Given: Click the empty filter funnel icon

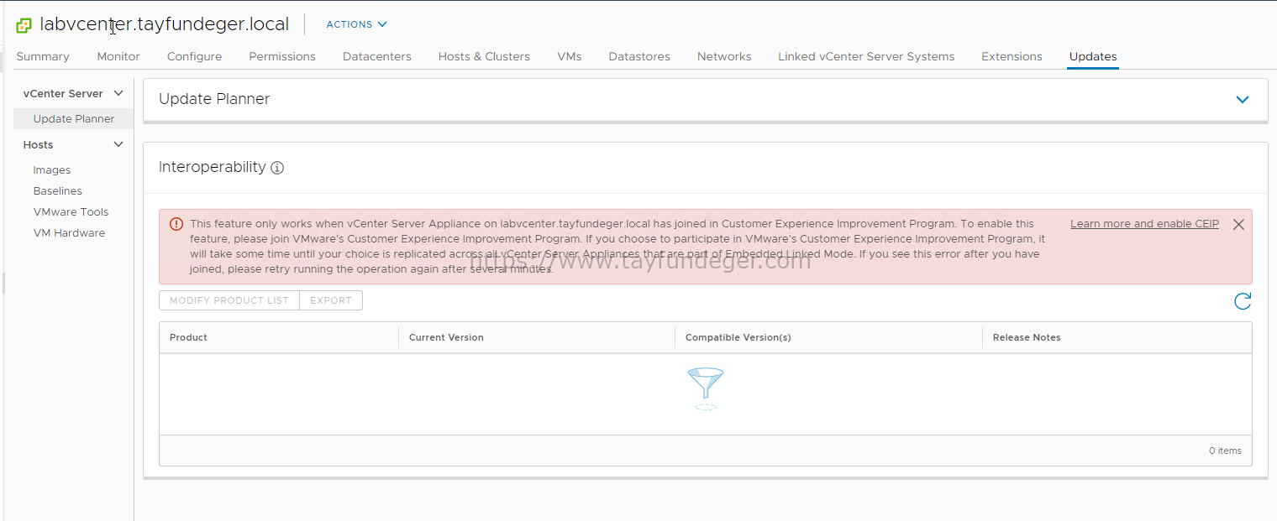Looking at the screenshot, I should coord(706,388).
